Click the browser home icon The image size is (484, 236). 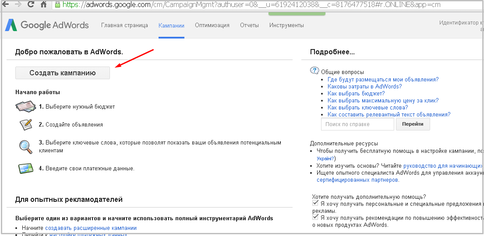(44, 5)
